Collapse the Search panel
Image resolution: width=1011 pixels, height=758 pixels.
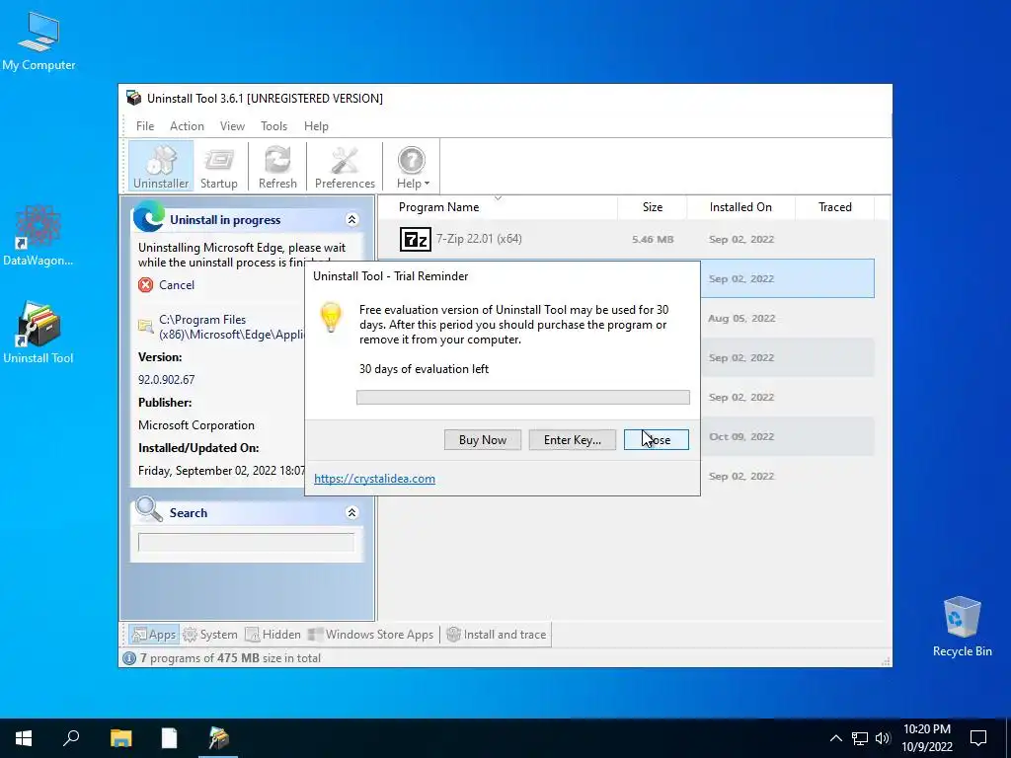pyautogui.click(x=352, y=513)
